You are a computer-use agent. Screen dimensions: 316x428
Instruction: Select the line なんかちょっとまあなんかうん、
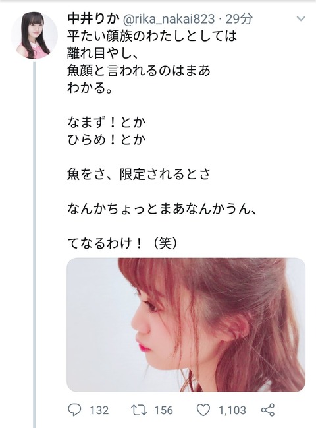(163, 209)
